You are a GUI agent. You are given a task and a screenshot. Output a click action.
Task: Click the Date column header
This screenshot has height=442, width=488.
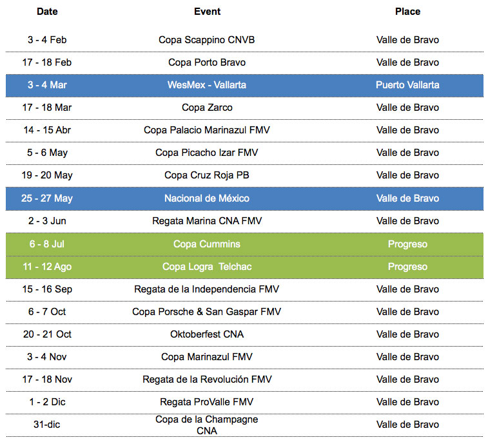[47, 12]
